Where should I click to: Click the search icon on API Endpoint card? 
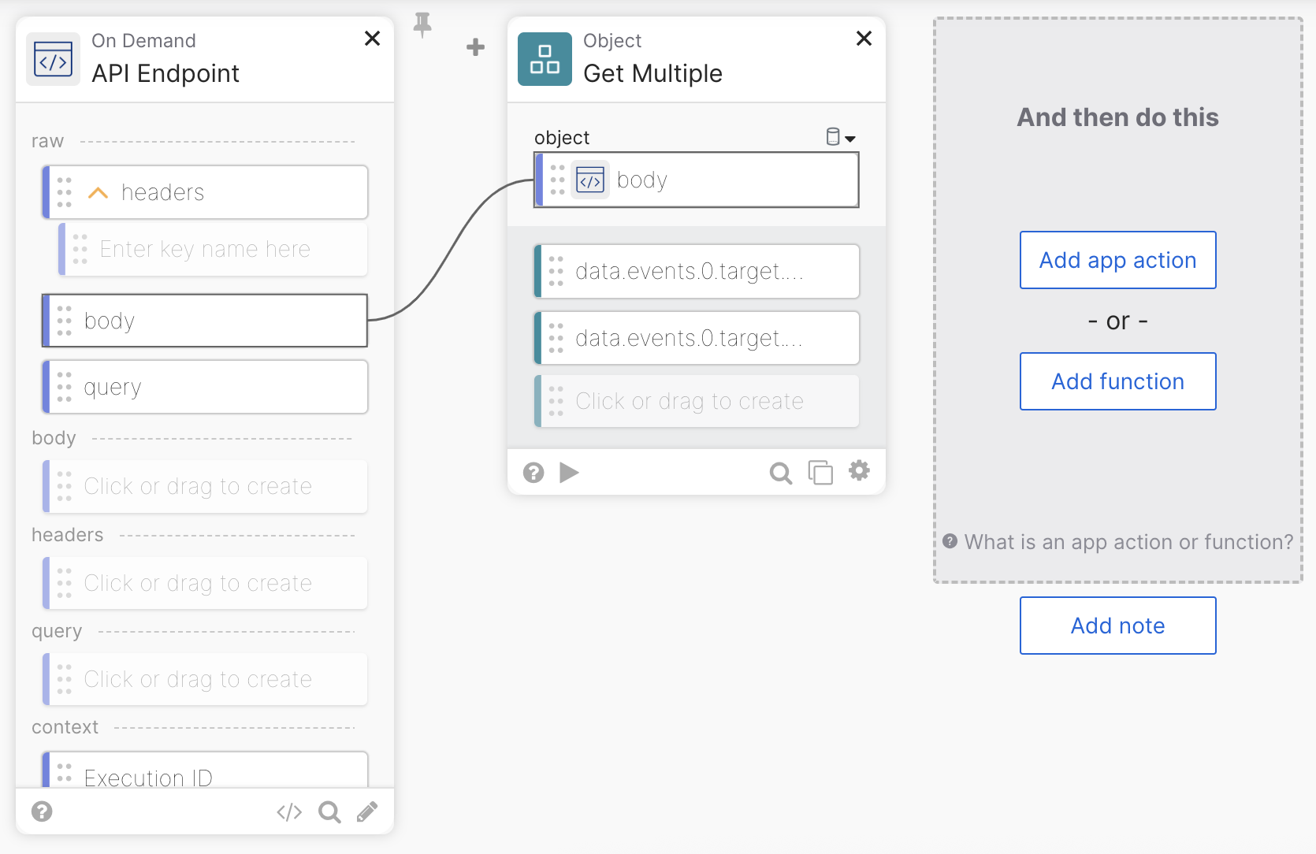point(329,812)
